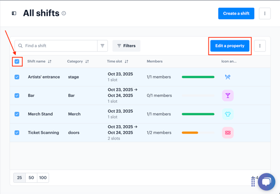Click the dotted drag handle near chat
The image size is (280, 194).
coord(253,182)
